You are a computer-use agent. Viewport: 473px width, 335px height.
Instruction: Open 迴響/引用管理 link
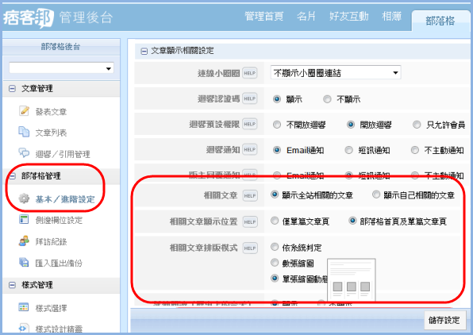(x=63, y=154)
